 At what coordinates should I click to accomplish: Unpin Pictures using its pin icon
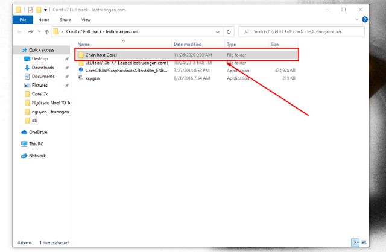[x=67, y=86]
